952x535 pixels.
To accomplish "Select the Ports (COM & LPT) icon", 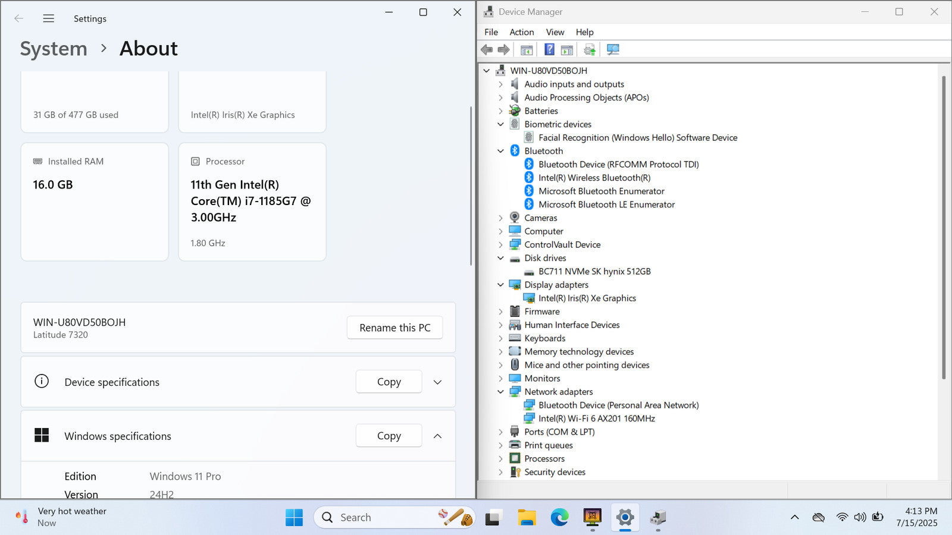I will pos(515,432).
